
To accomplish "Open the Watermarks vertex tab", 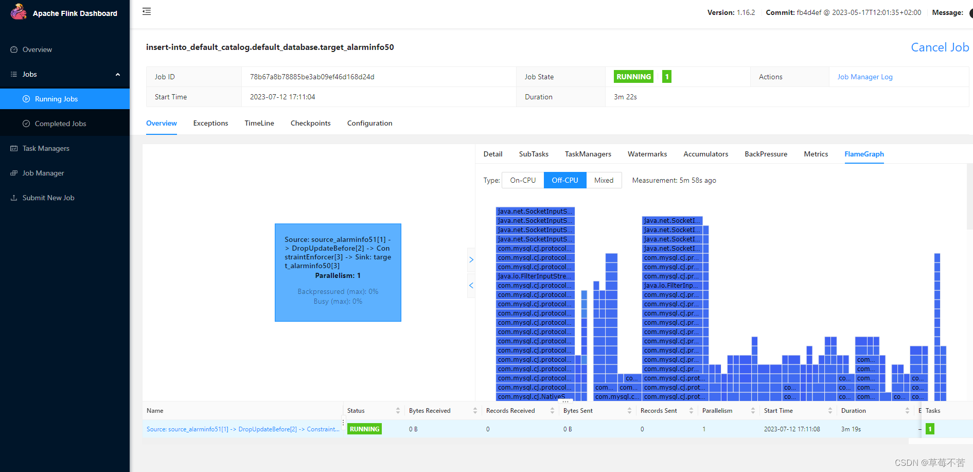I will 647,154.
